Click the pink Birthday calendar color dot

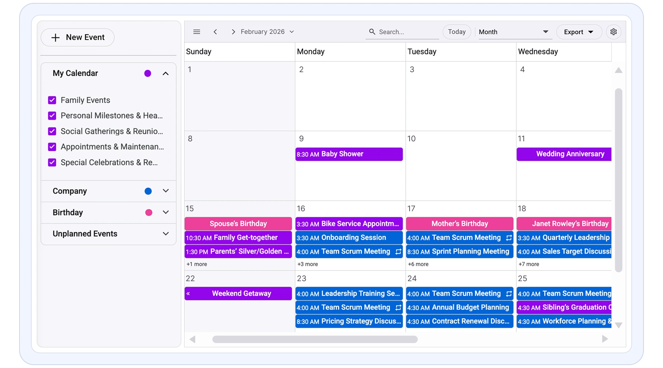pos(149,212)
